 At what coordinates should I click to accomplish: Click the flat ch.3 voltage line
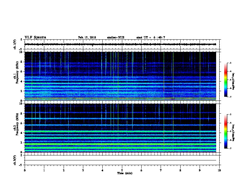[120, 160]
